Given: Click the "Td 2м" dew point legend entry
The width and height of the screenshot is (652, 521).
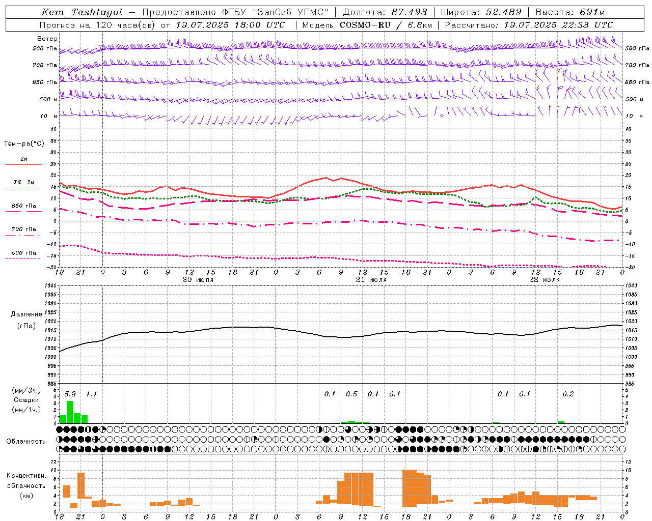Looking at the screenshot, I should tap(24, 182).
